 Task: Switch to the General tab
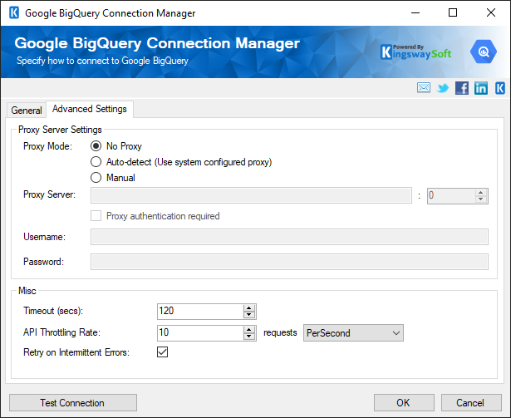click(x=27, y=111)
